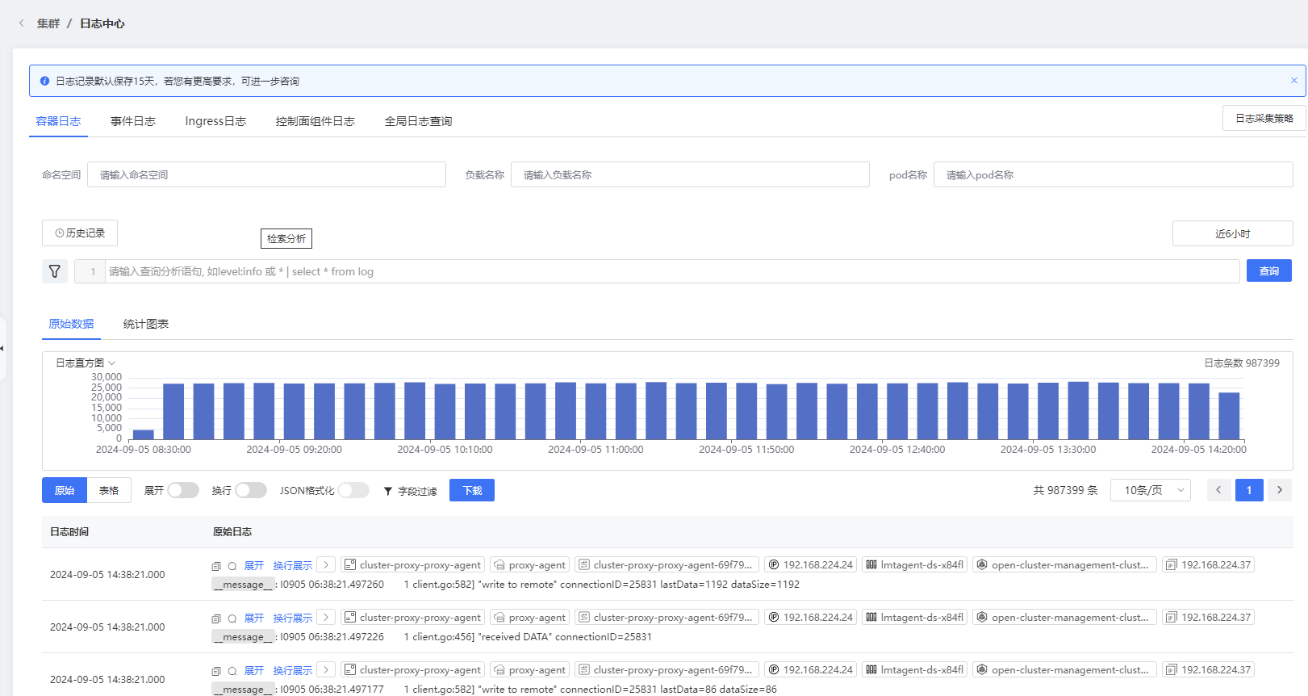Click lmtagent-ds-x84fl tag in "received DATA" row

[914, 618]
